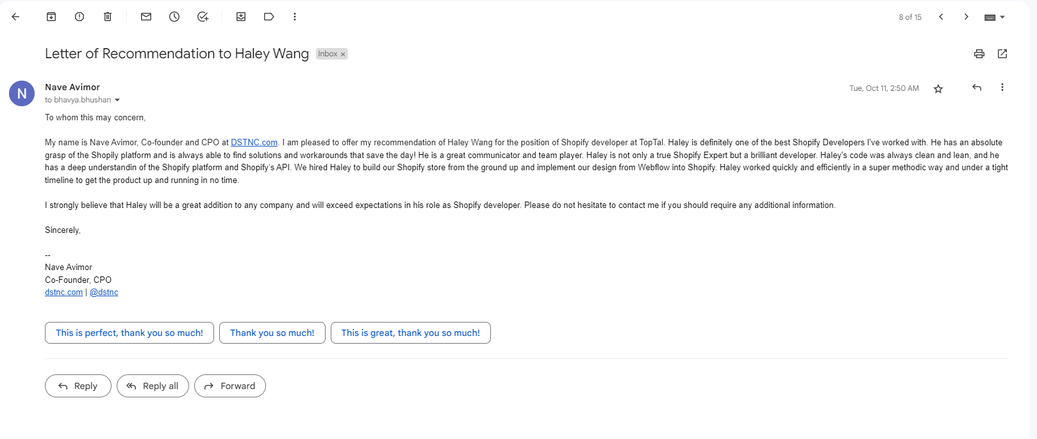Delete this email with trash icon

point(108,17)
